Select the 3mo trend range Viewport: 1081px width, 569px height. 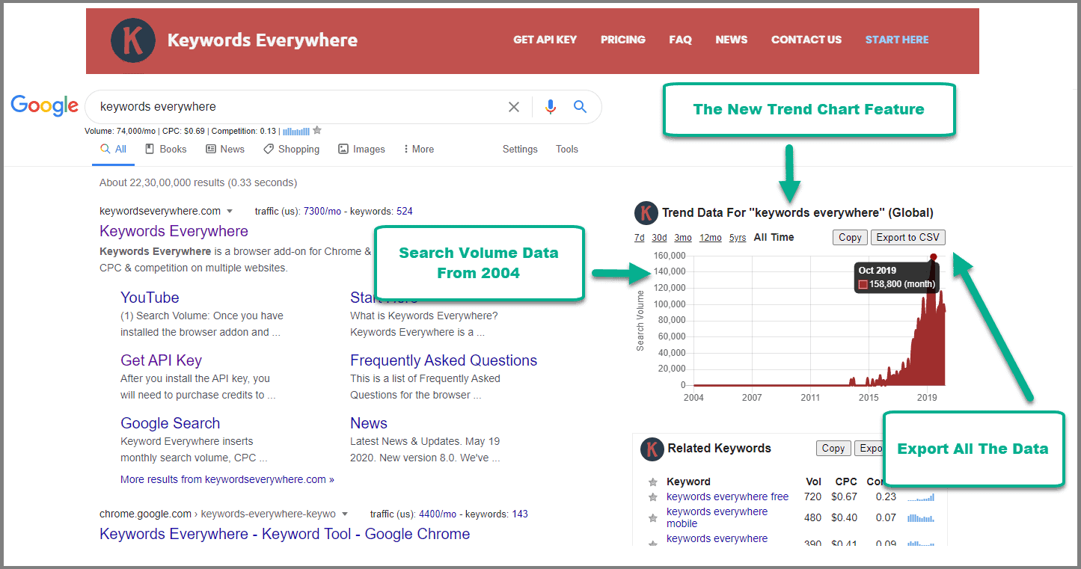click(682, 238)
